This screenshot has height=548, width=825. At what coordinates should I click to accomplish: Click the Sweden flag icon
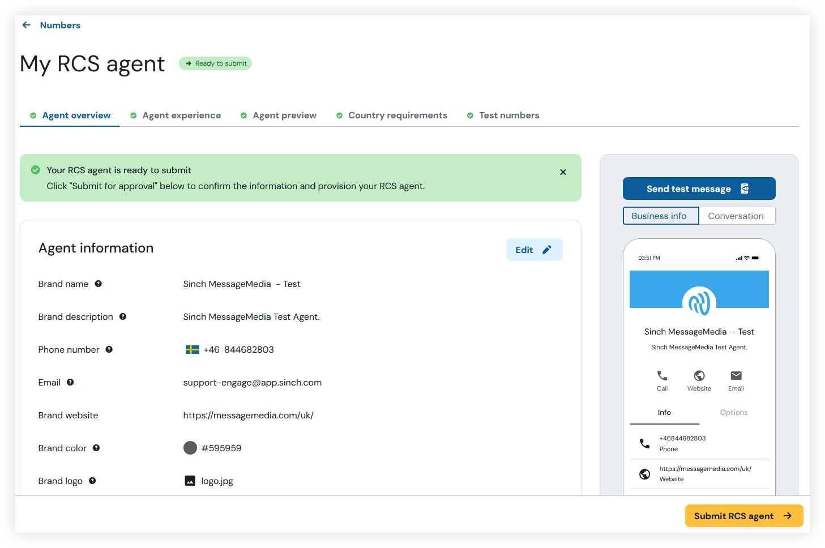[192, 349]
